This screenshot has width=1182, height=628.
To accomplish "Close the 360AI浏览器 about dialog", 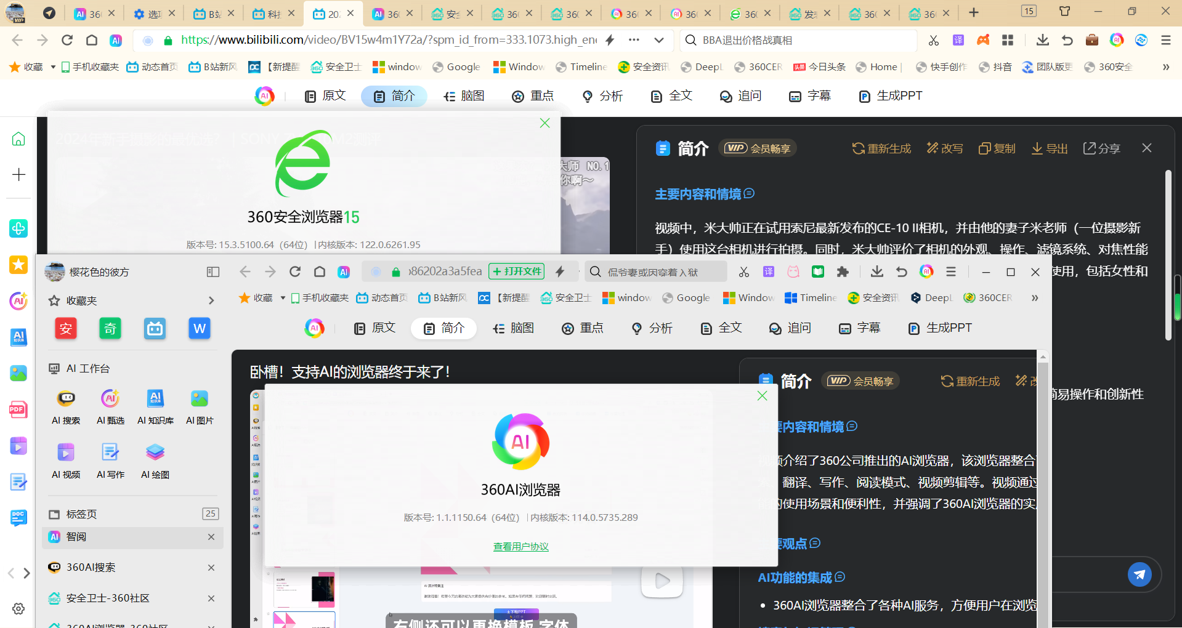I will point(762,396).
